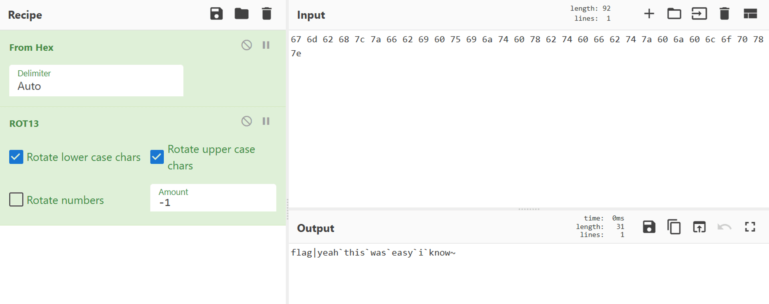Screen dimensions: 769x304
Task: Click the input length 92 counter
Action: [590, 8]
